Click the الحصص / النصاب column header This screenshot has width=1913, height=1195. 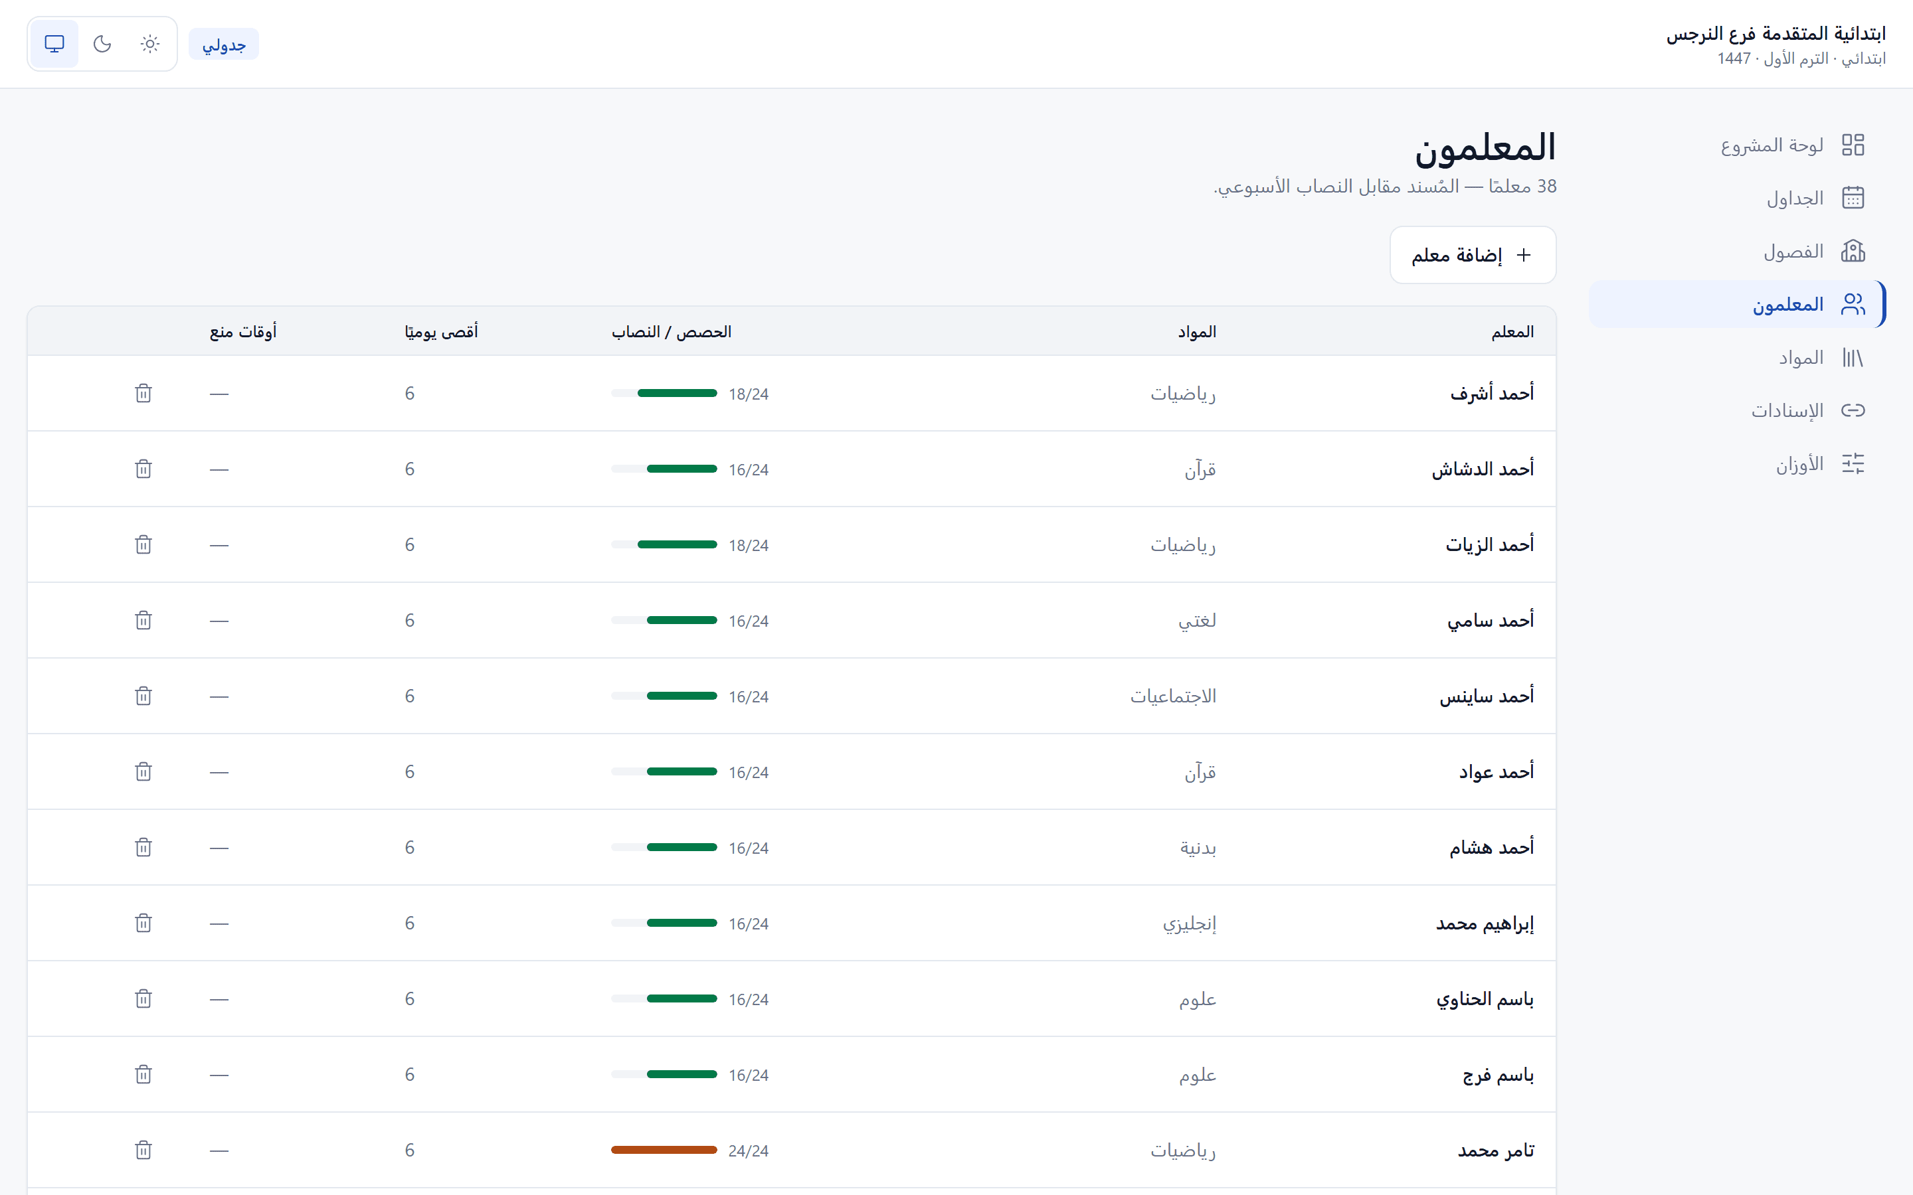click(671, 332)
